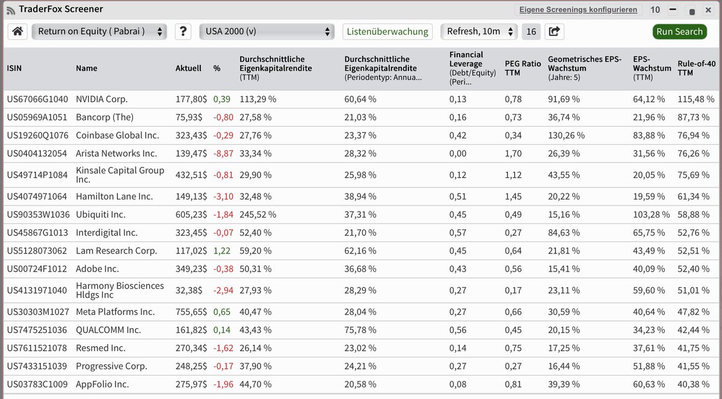Click the green Run Search button
Image resolution: width=722 pixels, height=399 pixels.
(679, 31)
